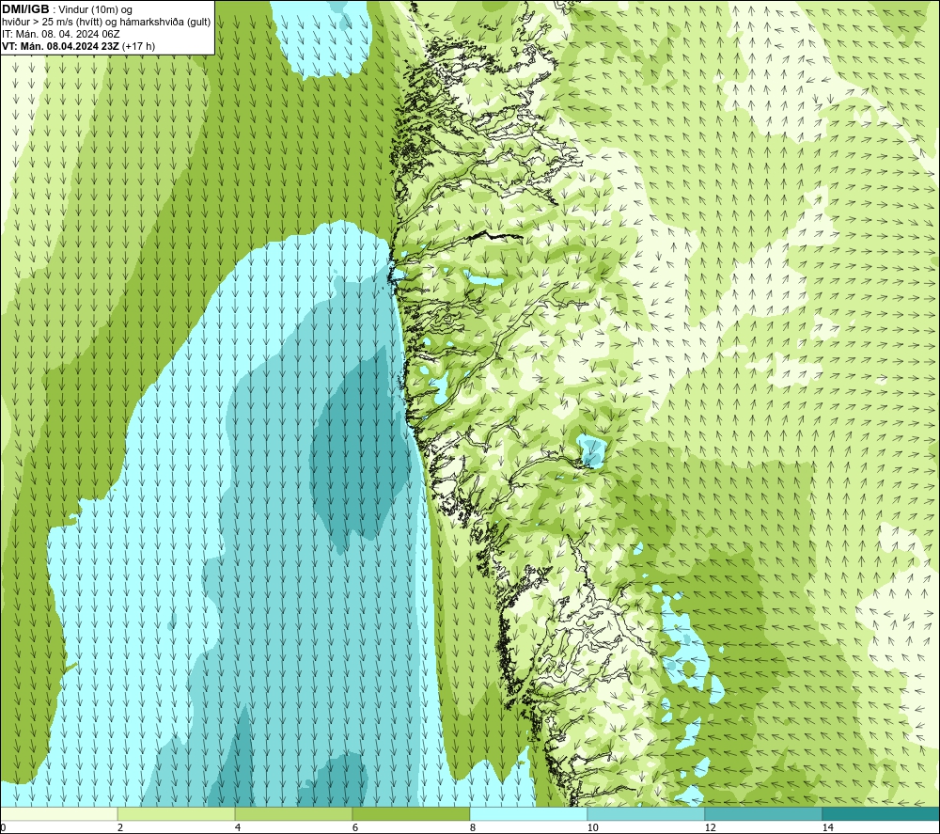Click the legend label '12'
The height and width of the screenshot is (834, 940).
click(710, 828)
